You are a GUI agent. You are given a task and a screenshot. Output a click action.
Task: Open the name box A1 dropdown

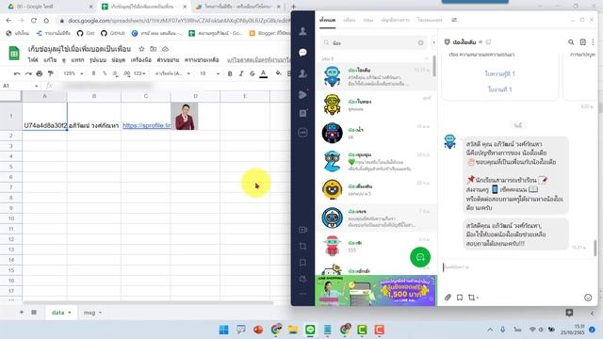point(36,86)
